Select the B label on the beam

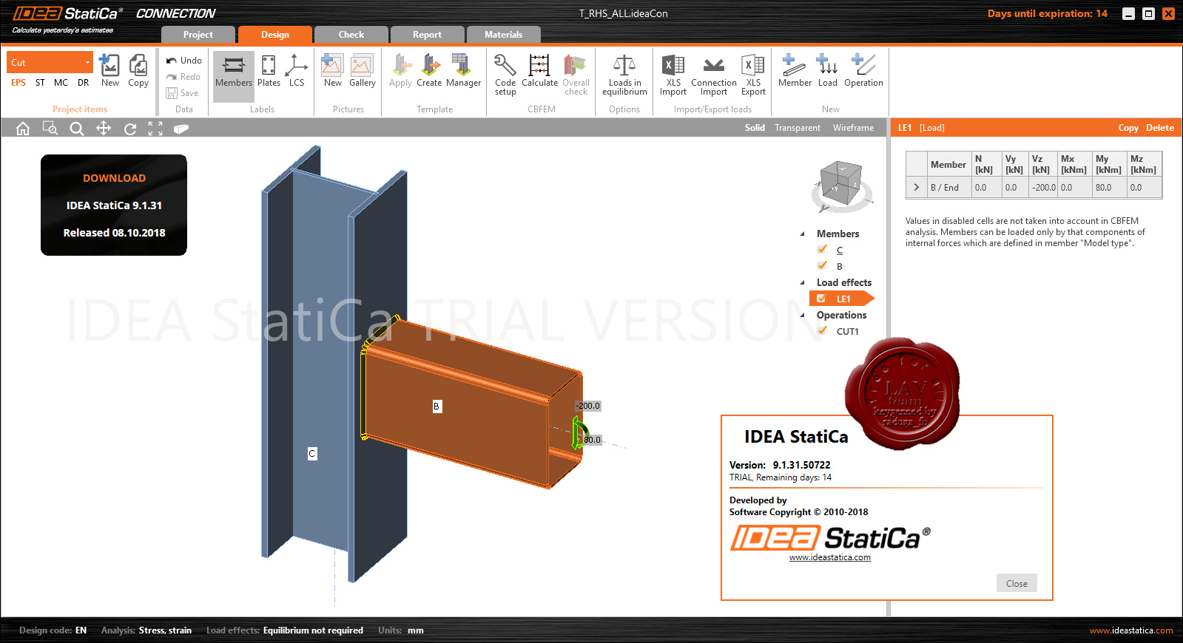[x=437, y=406]
